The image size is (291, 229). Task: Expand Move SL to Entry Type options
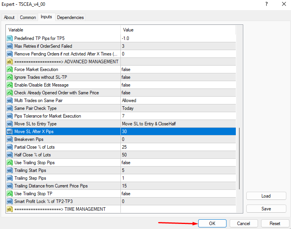point(178,124)
